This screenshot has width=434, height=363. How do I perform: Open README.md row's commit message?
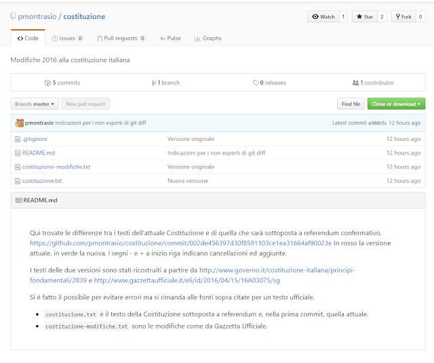(216, 153)
